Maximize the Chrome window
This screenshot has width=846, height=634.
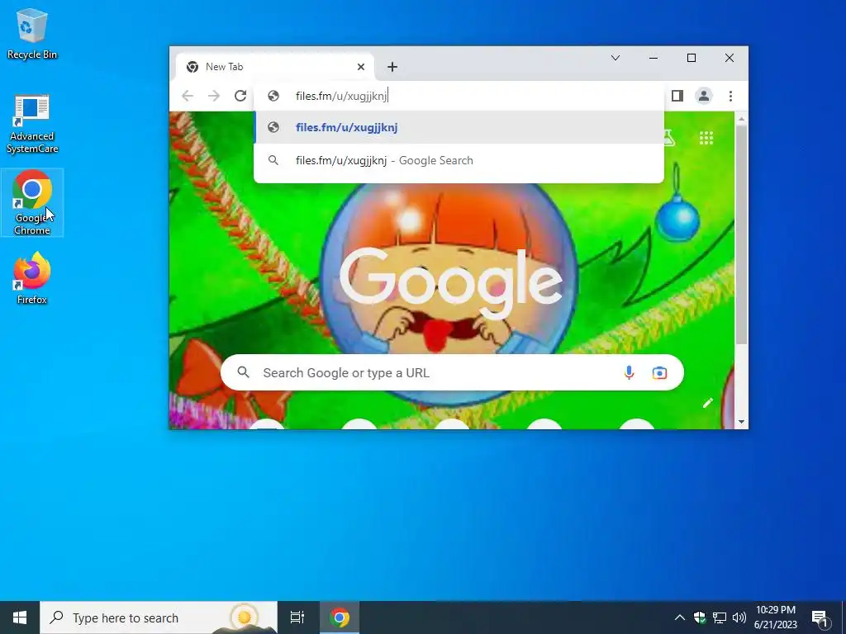(692, 58)
